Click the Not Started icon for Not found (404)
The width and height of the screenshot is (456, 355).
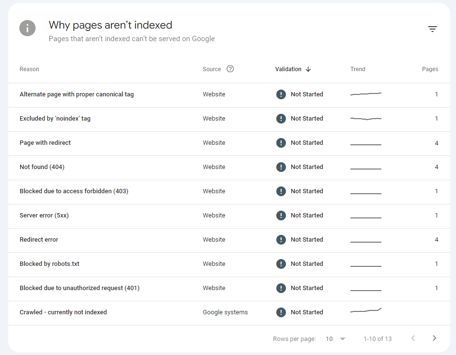tap(281, 167)
